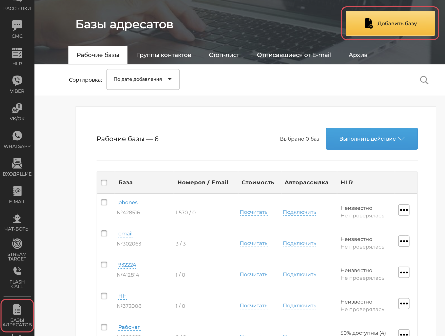The width and height of the screenshot is (445, 336).
Task: Switch to the Стоп-лист tab
Action: 224,55
